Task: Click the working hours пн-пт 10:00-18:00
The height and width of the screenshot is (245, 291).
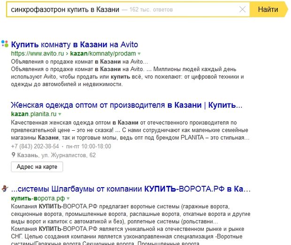Action: (x=89, y=146)
